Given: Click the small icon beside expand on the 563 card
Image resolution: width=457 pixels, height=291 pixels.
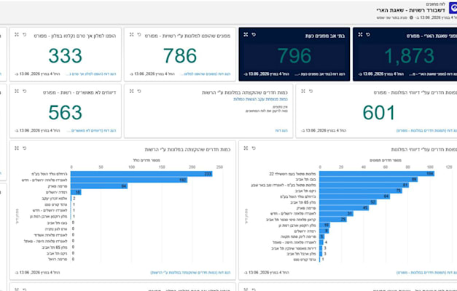Looking at the screenshot, I should coord(25,92).
